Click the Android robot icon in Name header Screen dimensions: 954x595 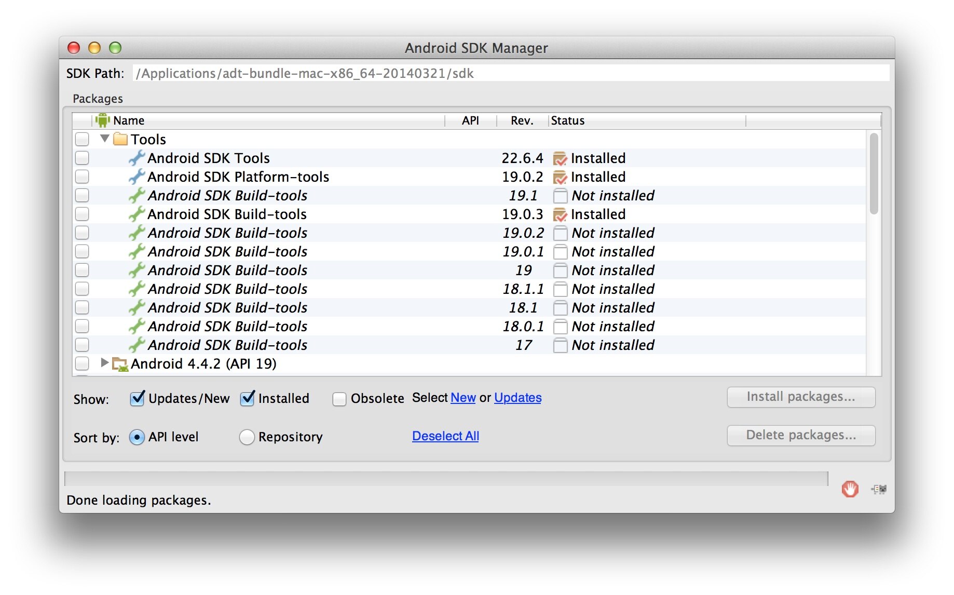pos(103,120)
